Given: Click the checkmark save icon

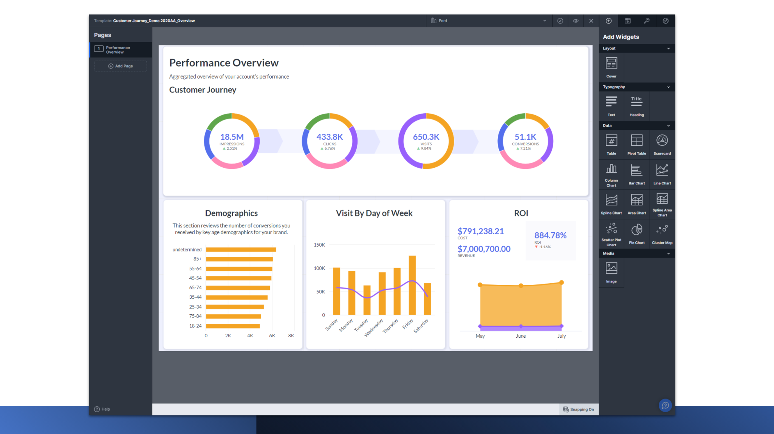Looking at the screenshot, I should coord(560,21).
